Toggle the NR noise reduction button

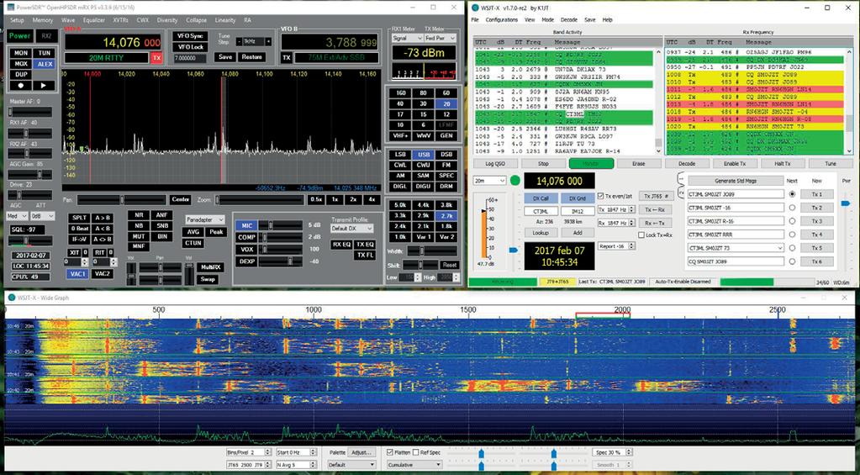(138, 215)
